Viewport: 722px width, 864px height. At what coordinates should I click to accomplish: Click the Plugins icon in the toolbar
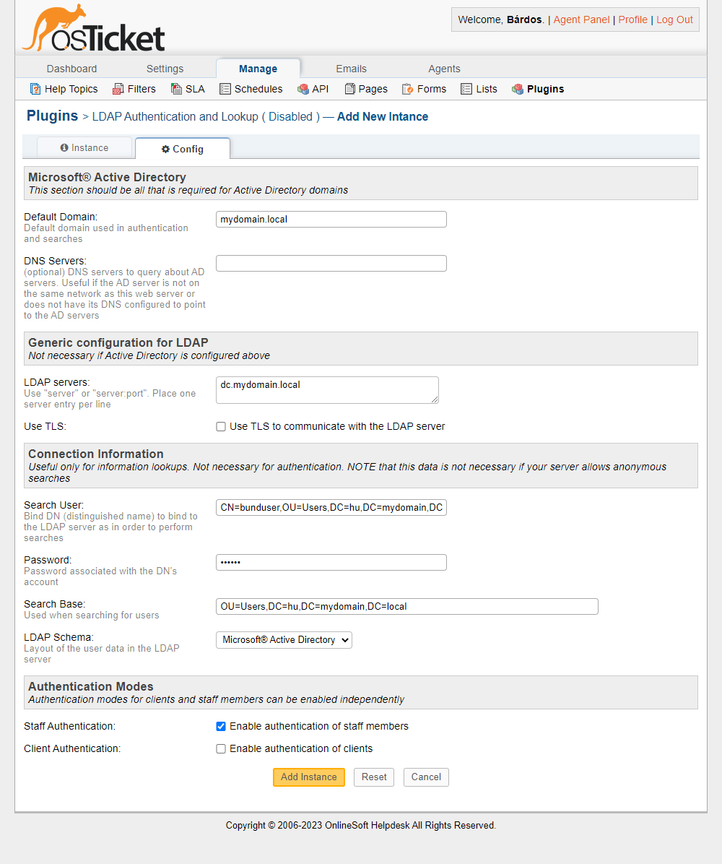[517, 88]
